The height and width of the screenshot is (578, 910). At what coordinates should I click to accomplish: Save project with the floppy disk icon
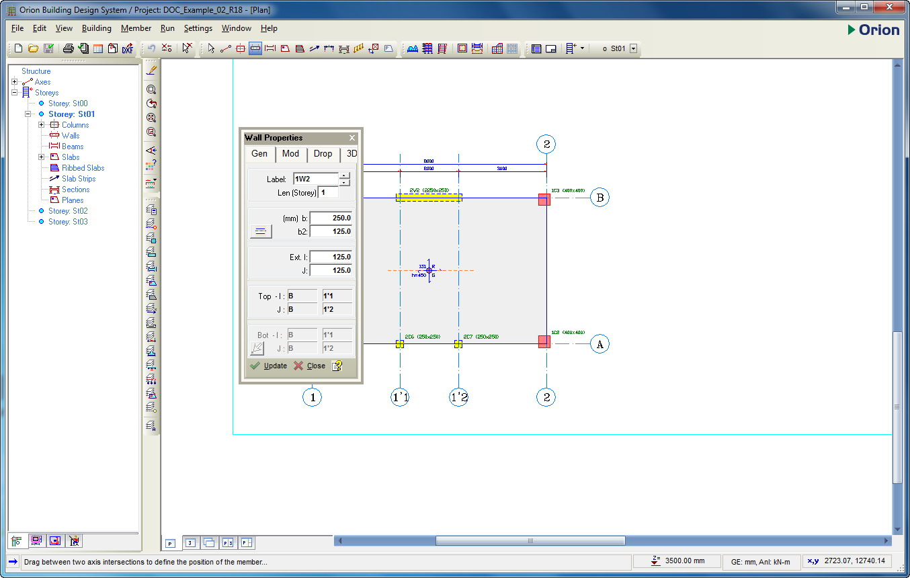(x=48, y=48)
